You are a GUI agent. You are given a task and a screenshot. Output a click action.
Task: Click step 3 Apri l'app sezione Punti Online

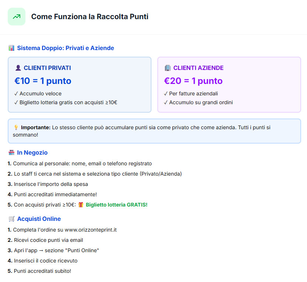coord(53,250)
